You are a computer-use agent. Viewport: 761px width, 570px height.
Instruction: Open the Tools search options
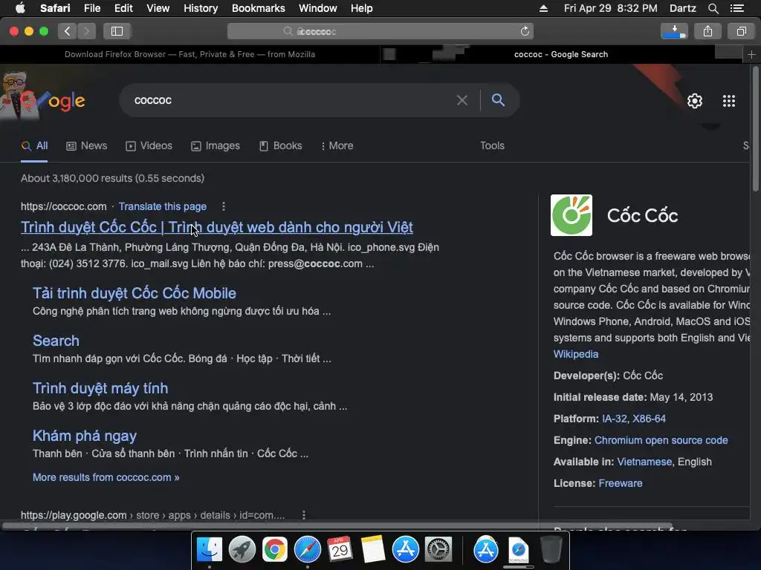click(492, 146)
